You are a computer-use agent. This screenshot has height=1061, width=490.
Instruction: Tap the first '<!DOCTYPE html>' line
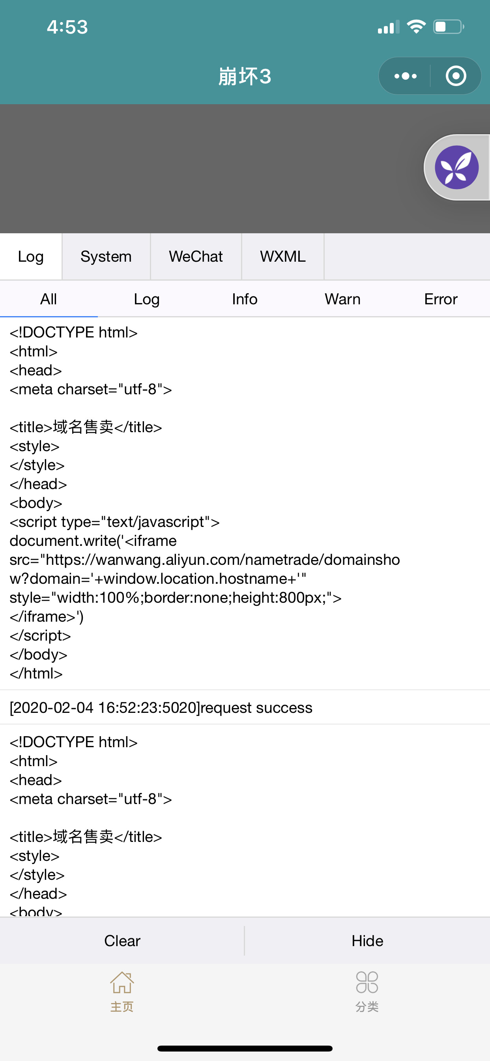tap(74, 332)
